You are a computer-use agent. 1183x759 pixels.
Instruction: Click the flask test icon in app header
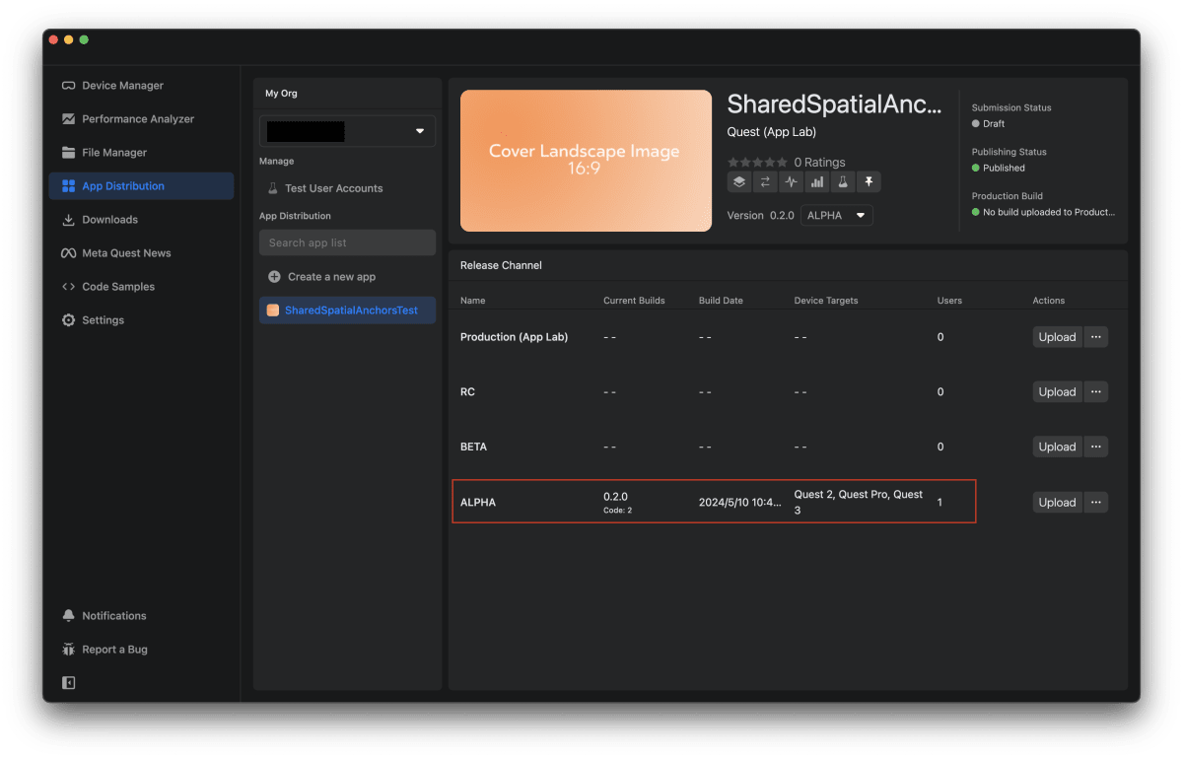pyautogui.click(x=842, y=182)
